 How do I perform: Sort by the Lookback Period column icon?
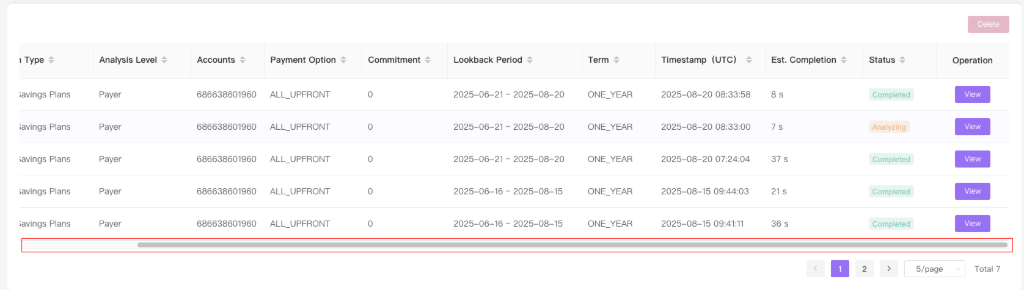click(530, 60)
